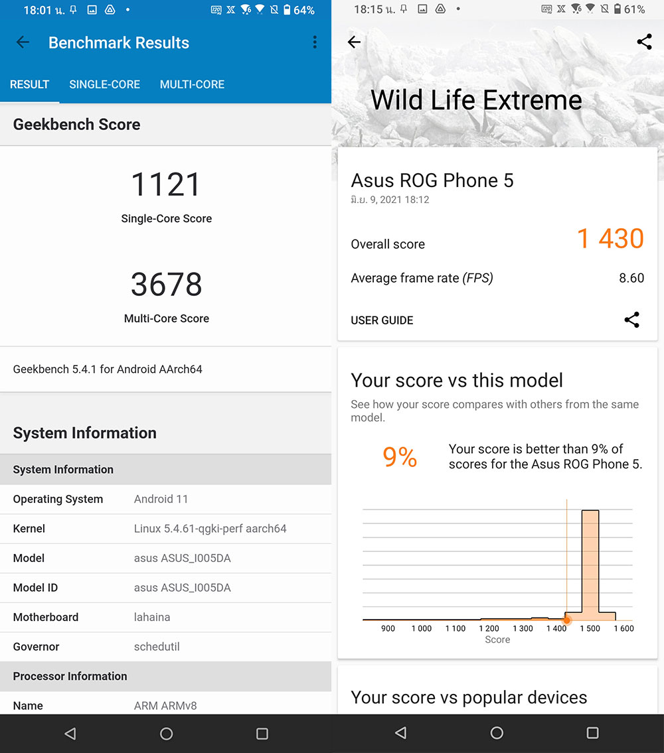
Task: Select the RESULT tab
Action: [x=29, y=84]
